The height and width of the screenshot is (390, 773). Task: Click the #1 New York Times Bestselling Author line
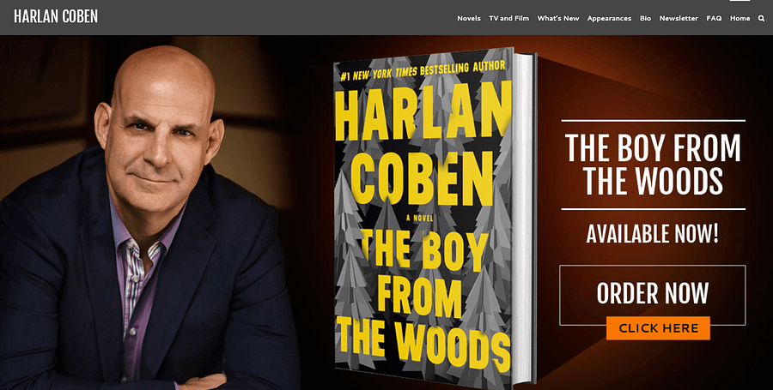click(x=423, y=71)
